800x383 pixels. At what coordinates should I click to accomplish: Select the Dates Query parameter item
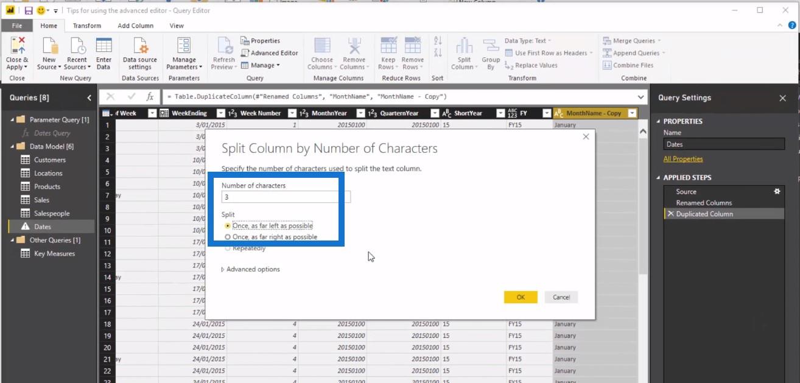pyautogui.click(x=52, y=133)
